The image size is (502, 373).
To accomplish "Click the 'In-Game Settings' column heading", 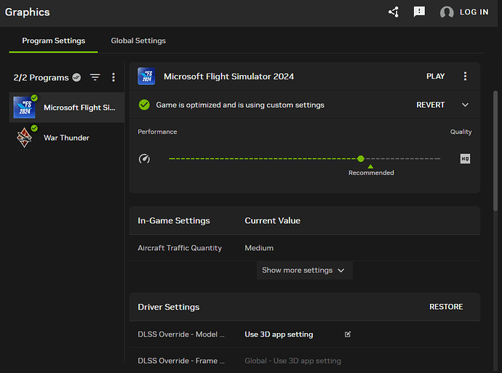I will click(x=174, y=221).
